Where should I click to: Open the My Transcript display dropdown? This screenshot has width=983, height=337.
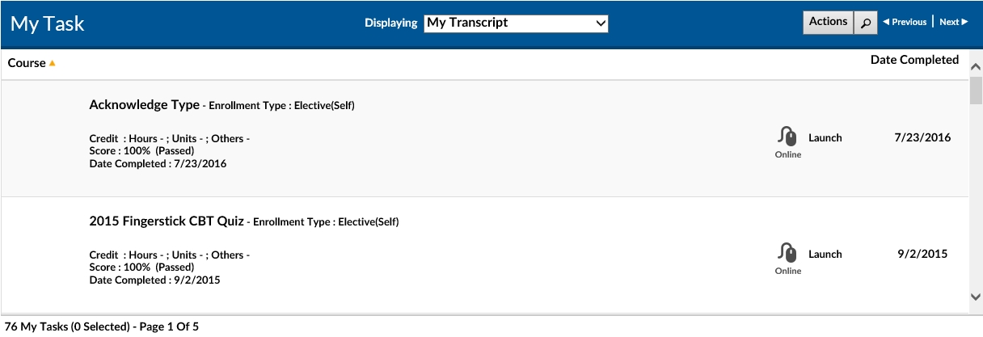coord(516,23)
